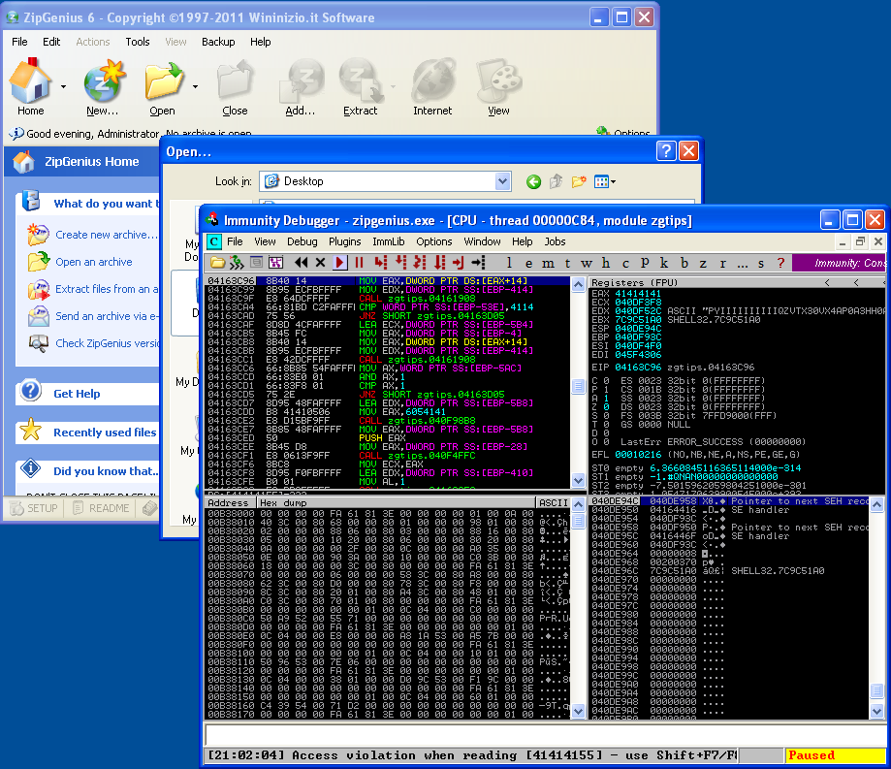891x769 pixels.
Task: Click the Open file folder icon in Immunity toolbar
Action: point(217,263)
